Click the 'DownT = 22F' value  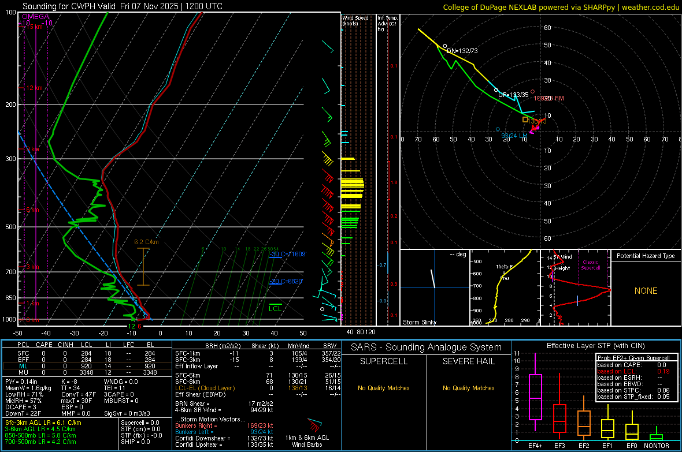23,413
